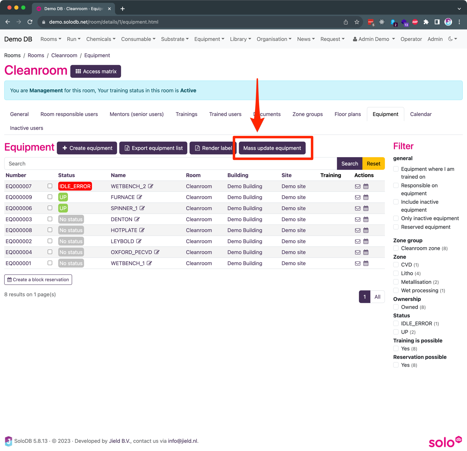
Task: Click the envelope icon for FURNACE row
Action: pos(358,197)
